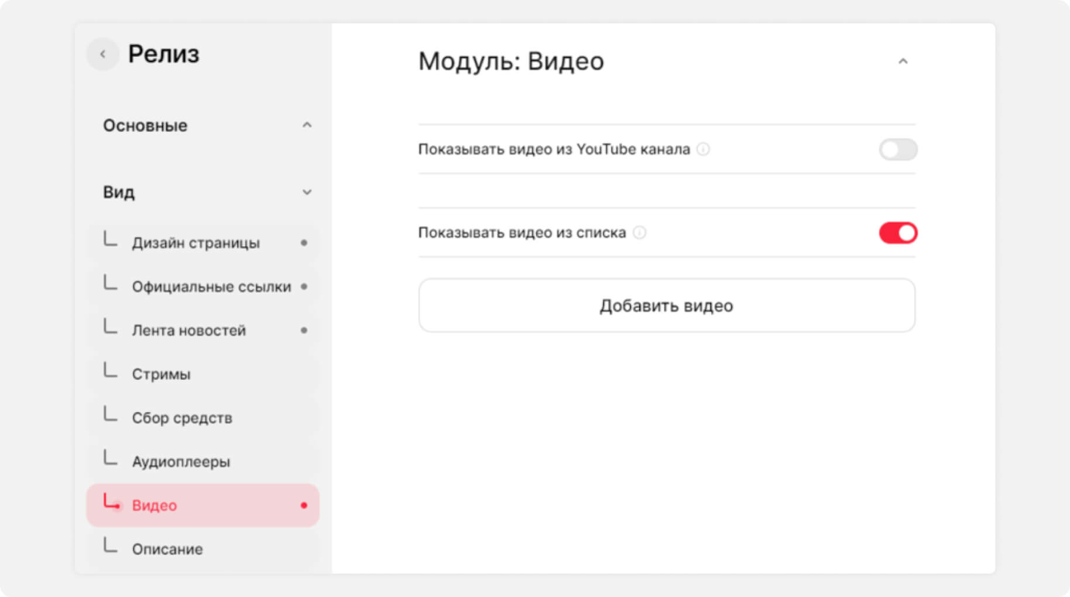1070x597 pixels.
Task: Select the Видео sidebar item
Action: [155, 505]
